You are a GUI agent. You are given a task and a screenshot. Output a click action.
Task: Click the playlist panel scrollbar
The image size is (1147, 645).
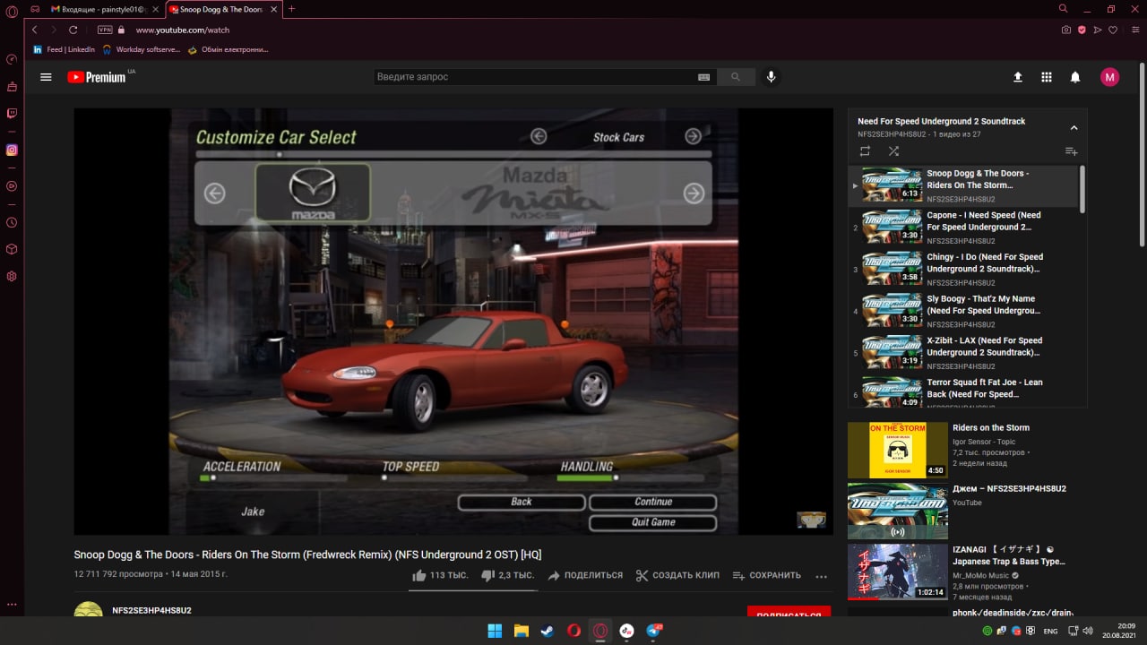(1082, 188)
